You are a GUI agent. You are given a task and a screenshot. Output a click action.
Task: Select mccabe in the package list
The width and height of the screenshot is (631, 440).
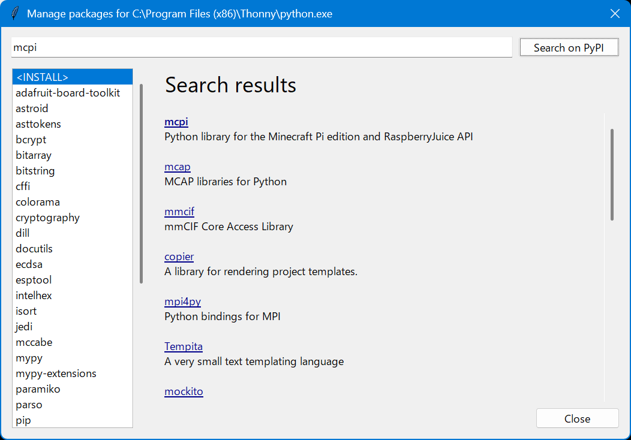(x=73, y=342)
